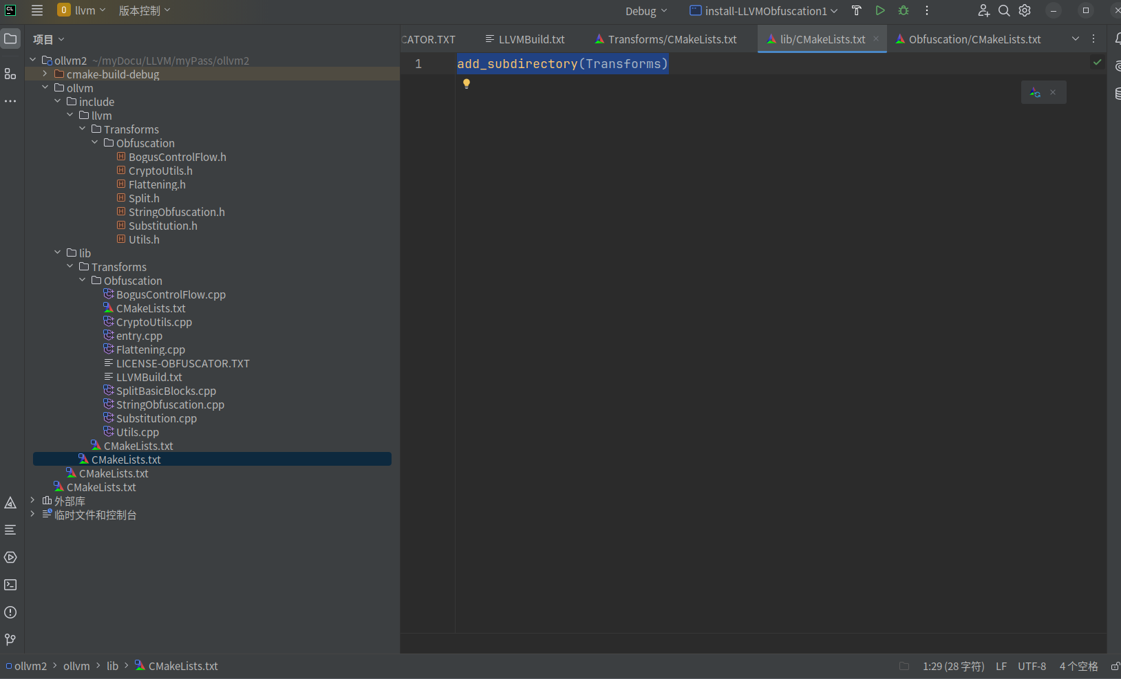Click the intention lightbulb in editor

pos(467,83)
